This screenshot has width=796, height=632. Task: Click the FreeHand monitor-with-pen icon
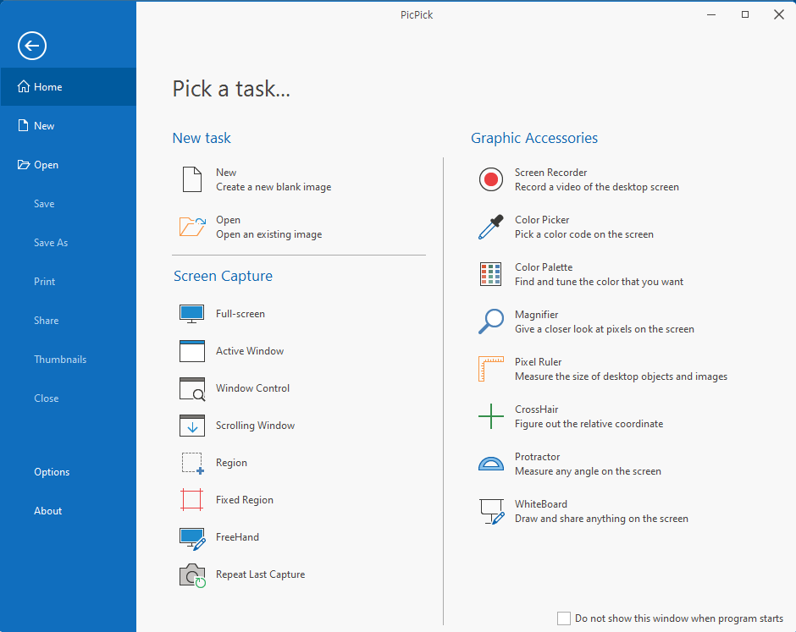pyautogui.click(x=192, y=539)
